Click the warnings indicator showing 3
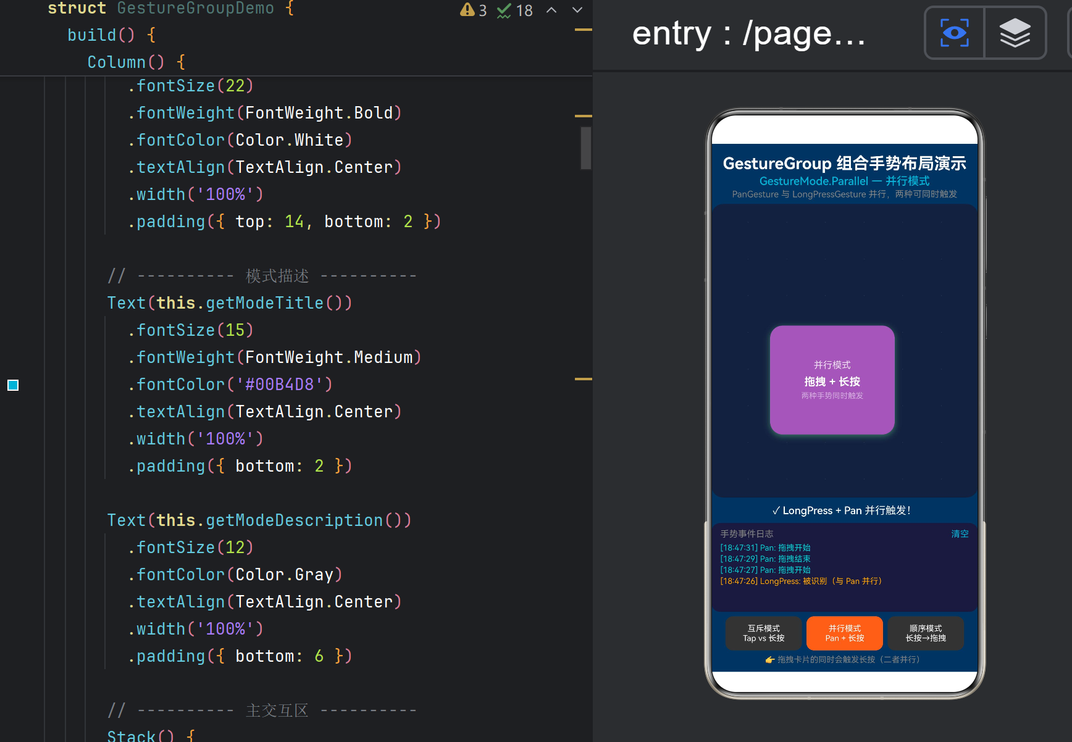Screen dimensions: 1072x742 [x=474, y=10]
